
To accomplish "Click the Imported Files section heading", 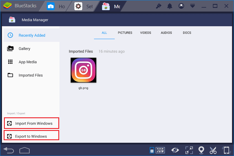I will click(81, 51).
